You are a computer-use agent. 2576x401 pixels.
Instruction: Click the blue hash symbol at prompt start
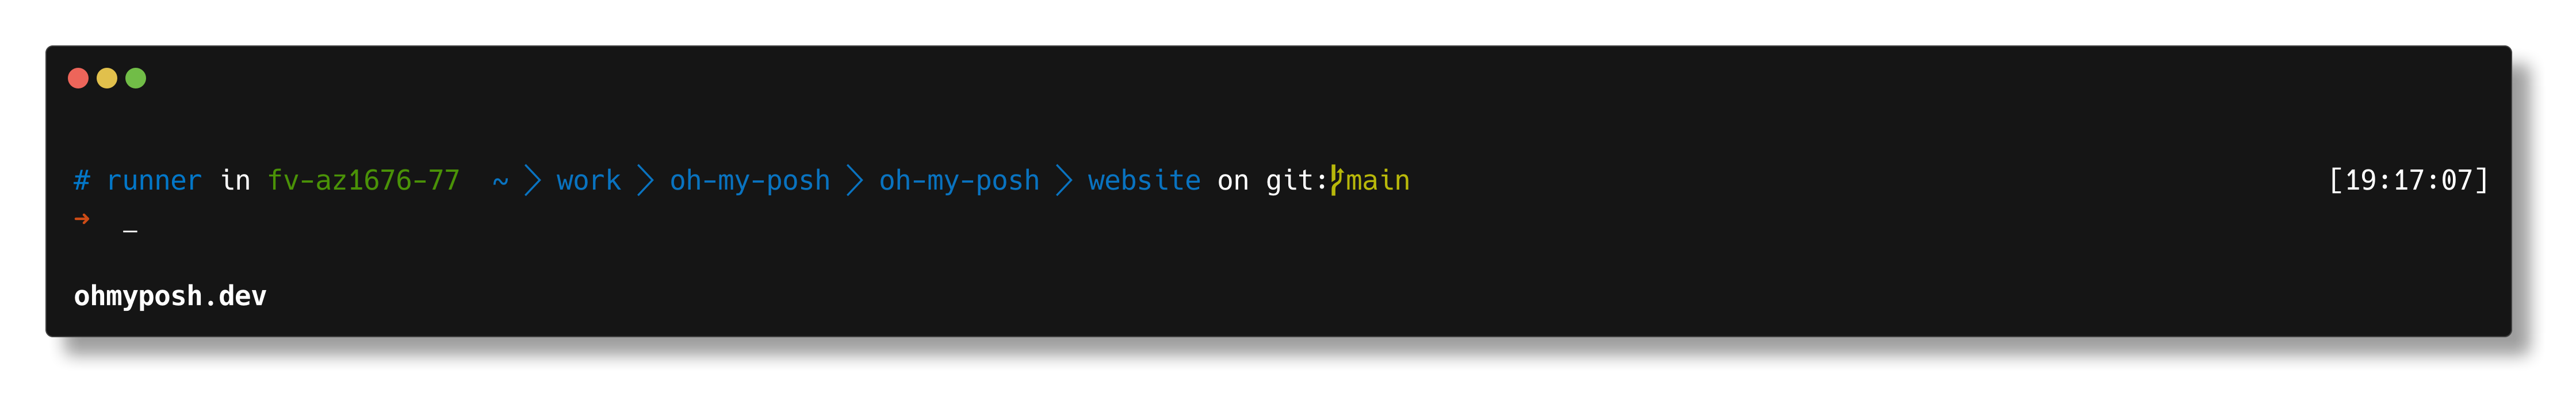(x=82, y=181)
